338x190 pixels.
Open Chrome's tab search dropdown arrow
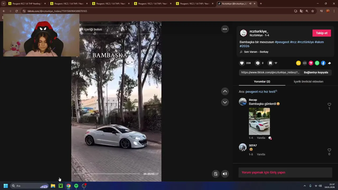point(3,3)
